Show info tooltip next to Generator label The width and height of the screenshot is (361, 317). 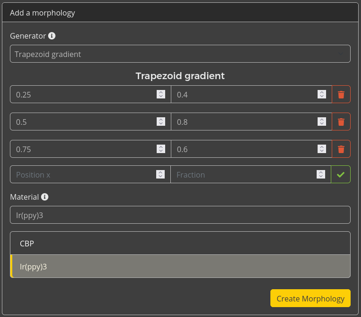(52, 36)
